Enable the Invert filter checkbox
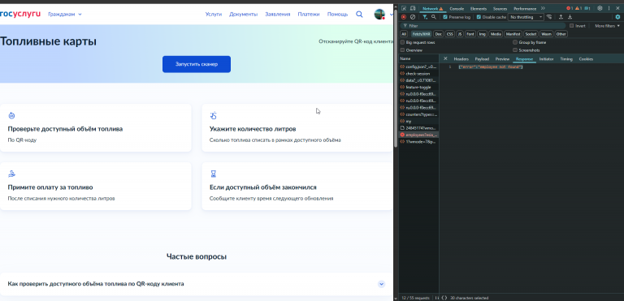 click(571, 26)
